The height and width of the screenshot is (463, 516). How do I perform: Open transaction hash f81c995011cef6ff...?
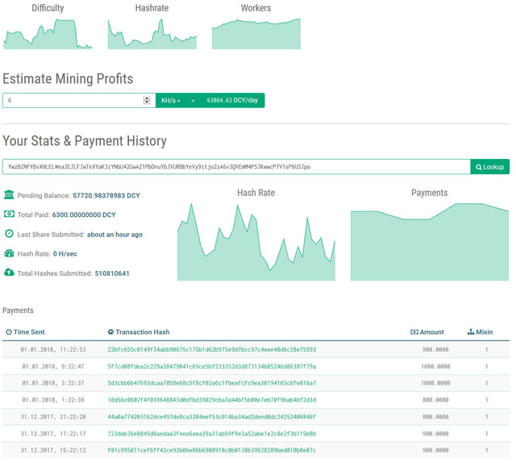tap(211, 450)
